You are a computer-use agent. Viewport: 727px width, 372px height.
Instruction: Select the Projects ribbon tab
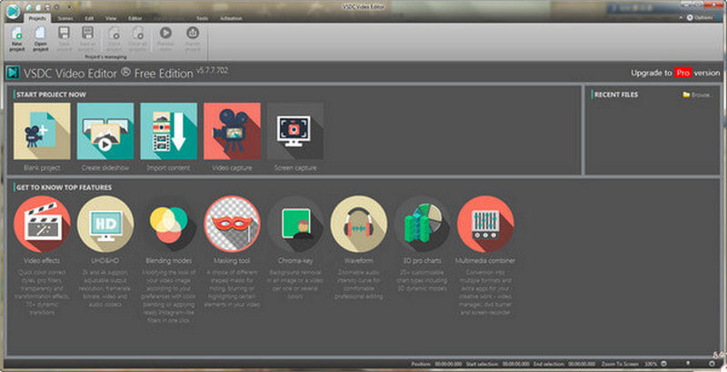tap(37, 18)
